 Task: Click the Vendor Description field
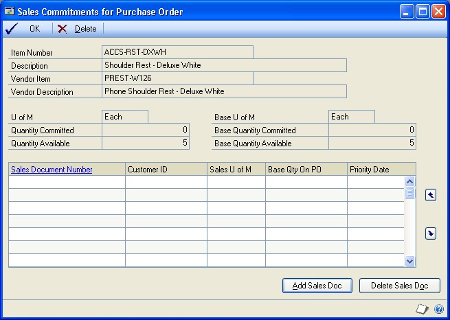(224, 91)
